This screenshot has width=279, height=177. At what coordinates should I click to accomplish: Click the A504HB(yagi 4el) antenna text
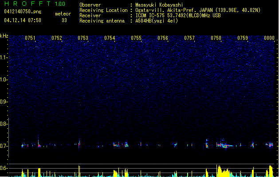pos(157,21)
